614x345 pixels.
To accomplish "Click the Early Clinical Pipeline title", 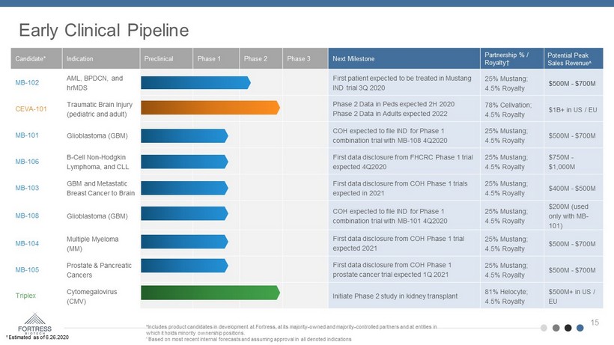I will click(x=103, y=29).
